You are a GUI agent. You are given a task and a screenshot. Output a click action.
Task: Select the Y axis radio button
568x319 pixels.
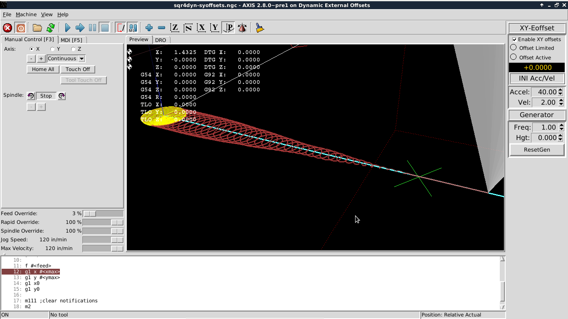click(x=52, y=49)
